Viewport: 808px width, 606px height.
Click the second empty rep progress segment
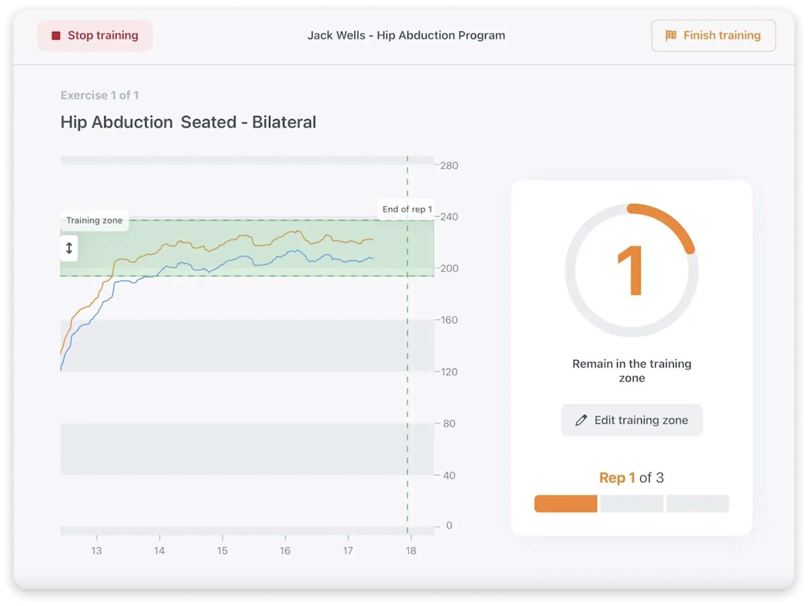pos(631,503)
